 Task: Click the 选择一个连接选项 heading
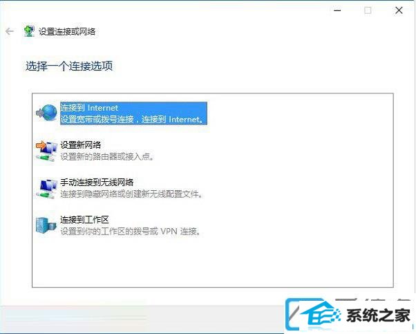[69, 66]
